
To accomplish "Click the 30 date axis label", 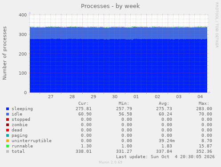I will 115,97.
